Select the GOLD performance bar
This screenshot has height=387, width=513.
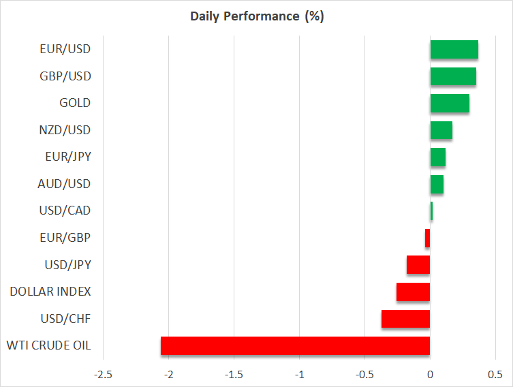click(450, 103)
